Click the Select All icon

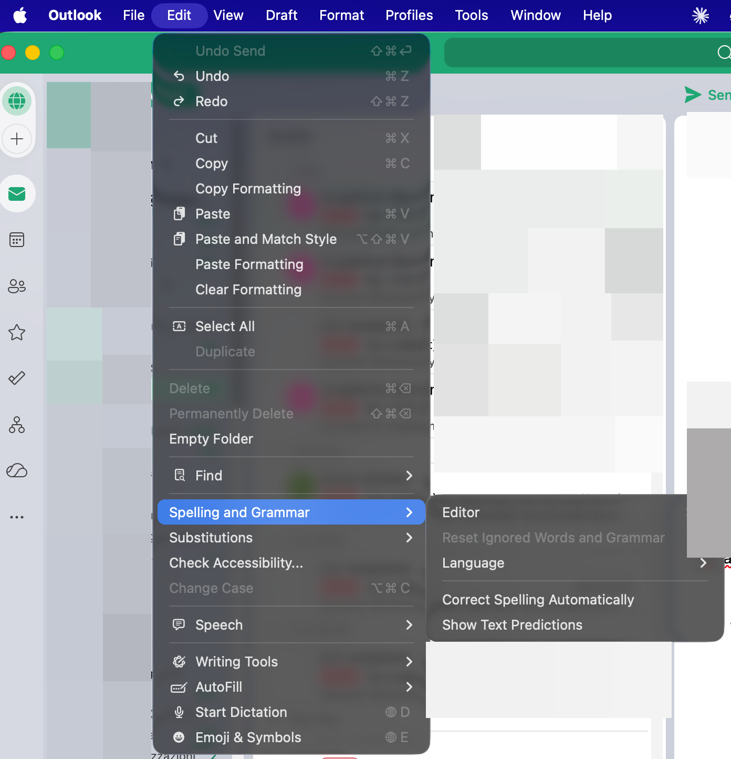point(179,326)
